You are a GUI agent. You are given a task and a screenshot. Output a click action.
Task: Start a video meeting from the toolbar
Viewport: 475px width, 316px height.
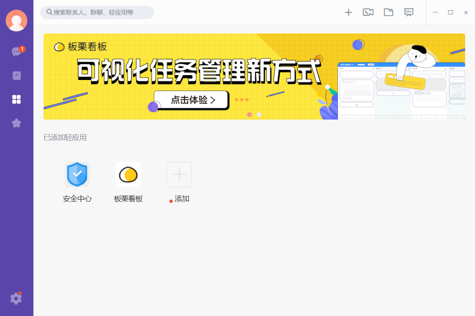coord(368,12)
